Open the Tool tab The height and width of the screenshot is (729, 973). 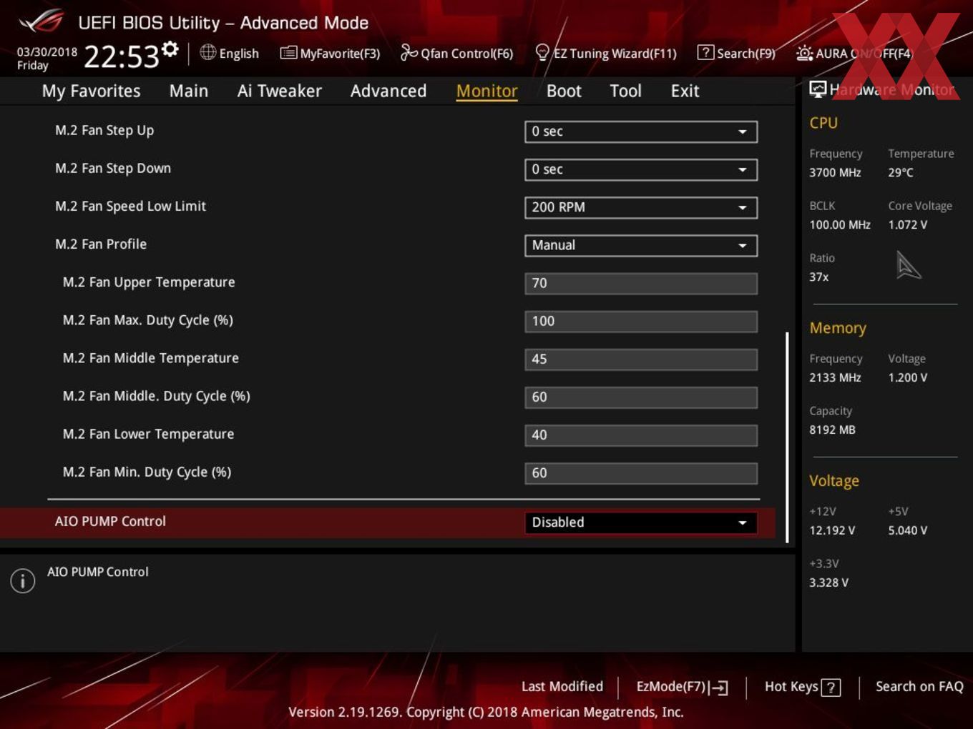625,91
